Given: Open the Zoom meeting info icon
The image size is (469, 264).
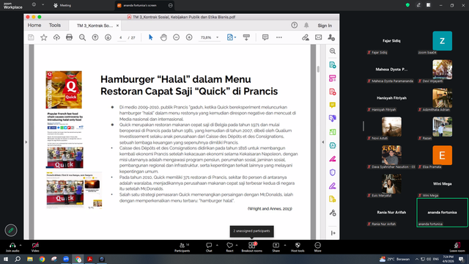Looking at the screenshot, I should click(x=34, y=5).
